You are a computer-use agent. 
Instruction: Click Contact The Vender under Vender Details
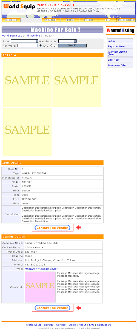(x=52, y=308)
